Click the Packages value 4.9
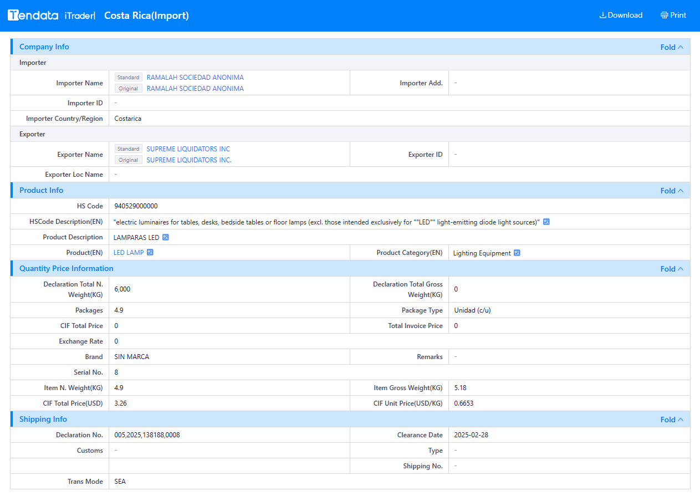 pos(119,310)
